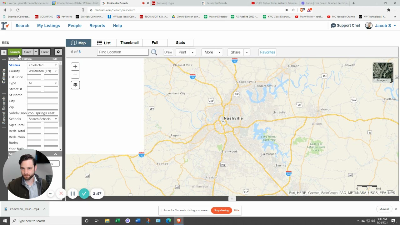Viewport: 400px width, 225px height.
Task: Open the browser extensions puzzle icon
Action: [388, 10]
